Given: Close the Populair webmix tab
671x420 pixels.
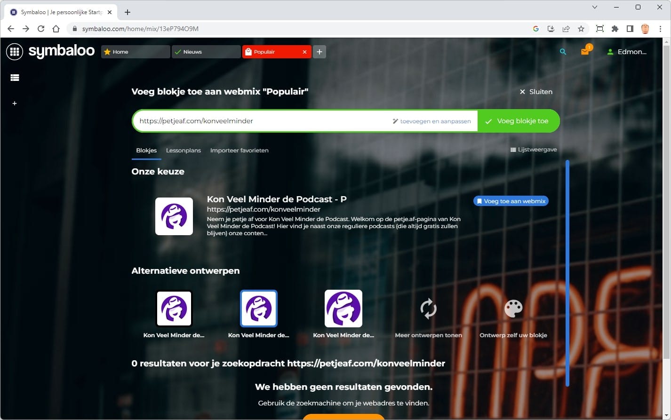Looking at the screenshot, I should [x=304, y=52].
